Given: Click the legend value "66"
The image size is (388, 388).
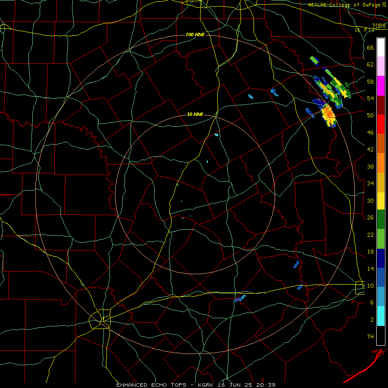Looking at the screenshot, I should click(370, 47).
